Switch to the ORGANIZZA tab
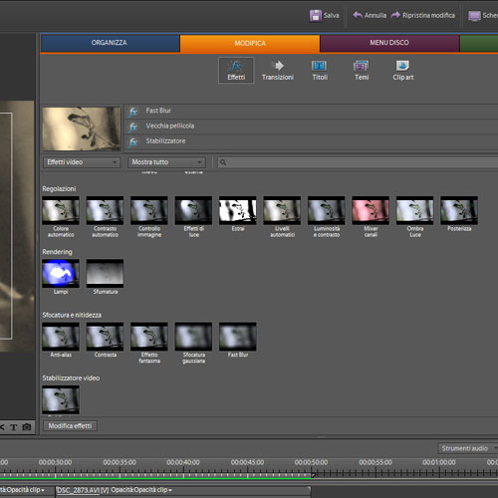 110,43
